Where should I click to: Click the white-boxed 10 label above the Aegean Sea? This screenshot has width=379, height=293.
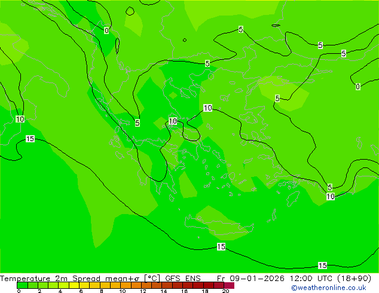(x=207, y=108)
